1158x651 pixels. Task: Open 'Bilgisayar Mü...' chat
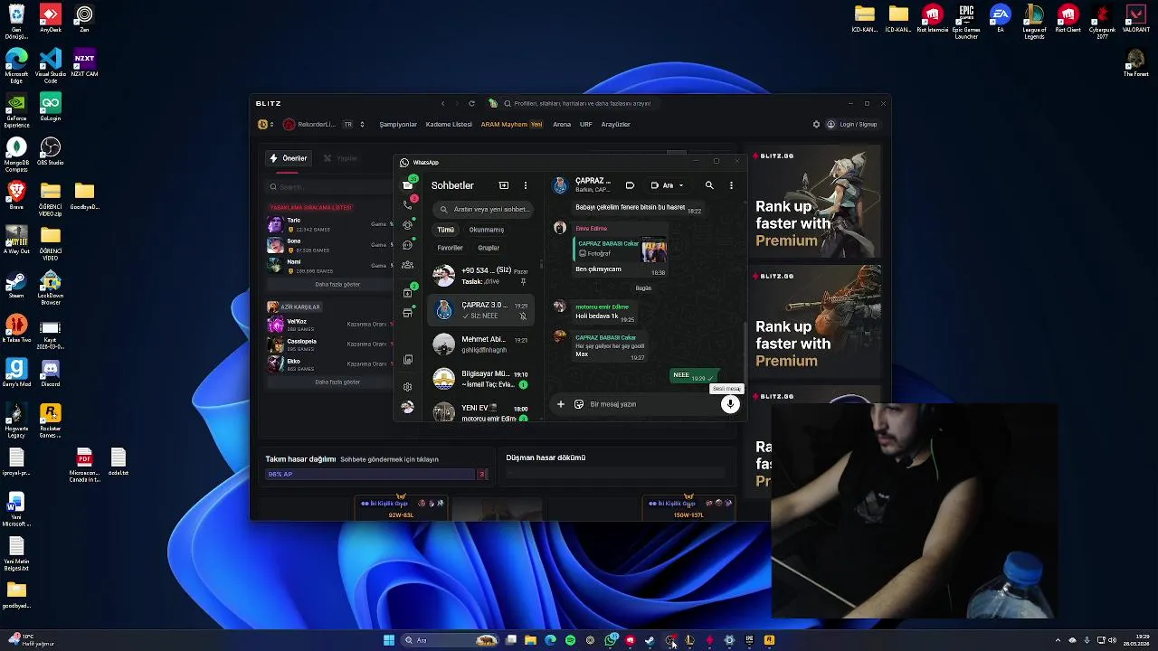click(480, 379)
